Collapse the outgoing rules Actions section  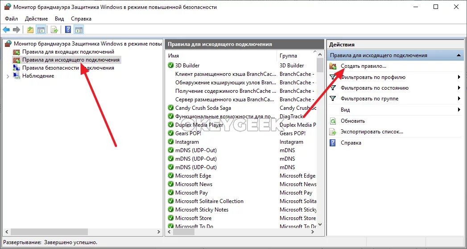(459, 55)
